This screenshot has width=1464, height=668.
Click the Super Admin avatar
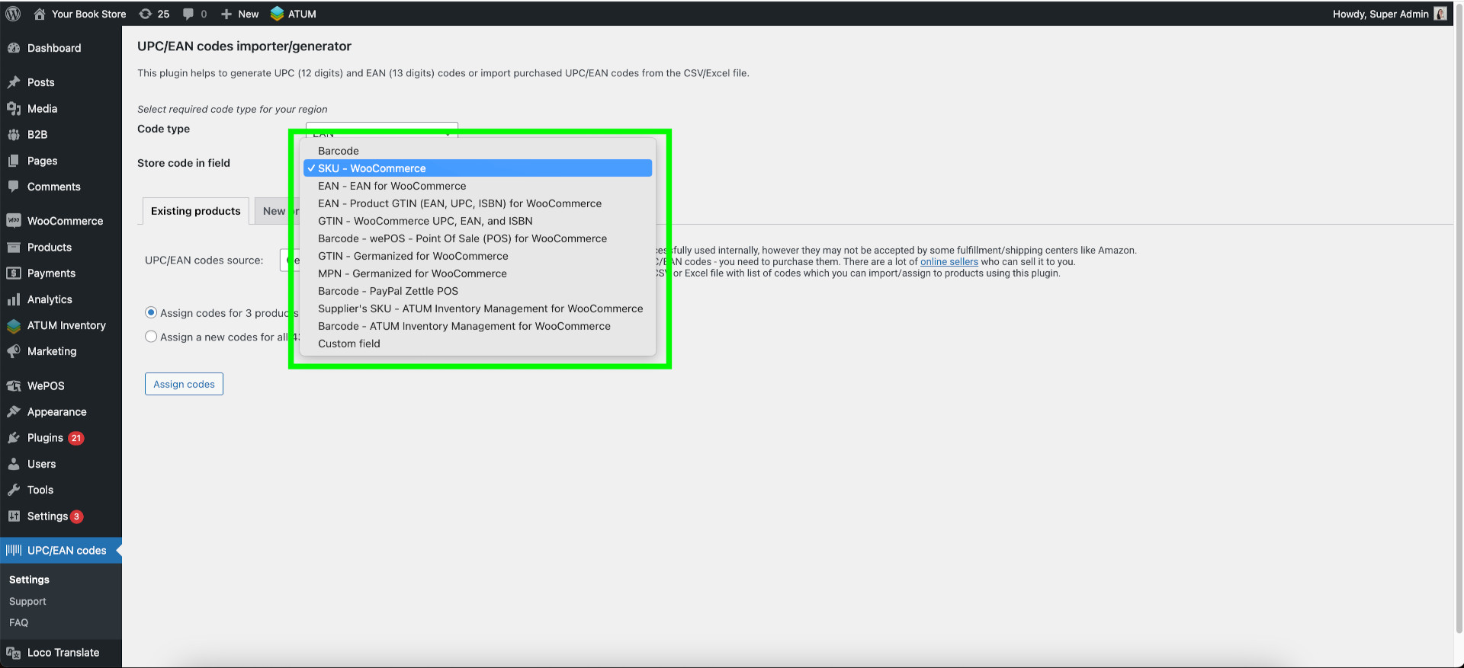pos(1440,14)
